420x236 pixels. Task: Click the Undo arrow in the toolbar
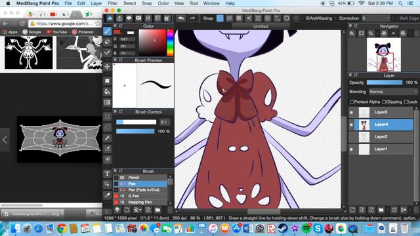(x=181, y=18)
